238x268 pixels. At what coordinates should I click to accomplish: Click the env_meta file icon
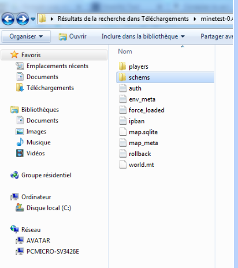[122, 99]
